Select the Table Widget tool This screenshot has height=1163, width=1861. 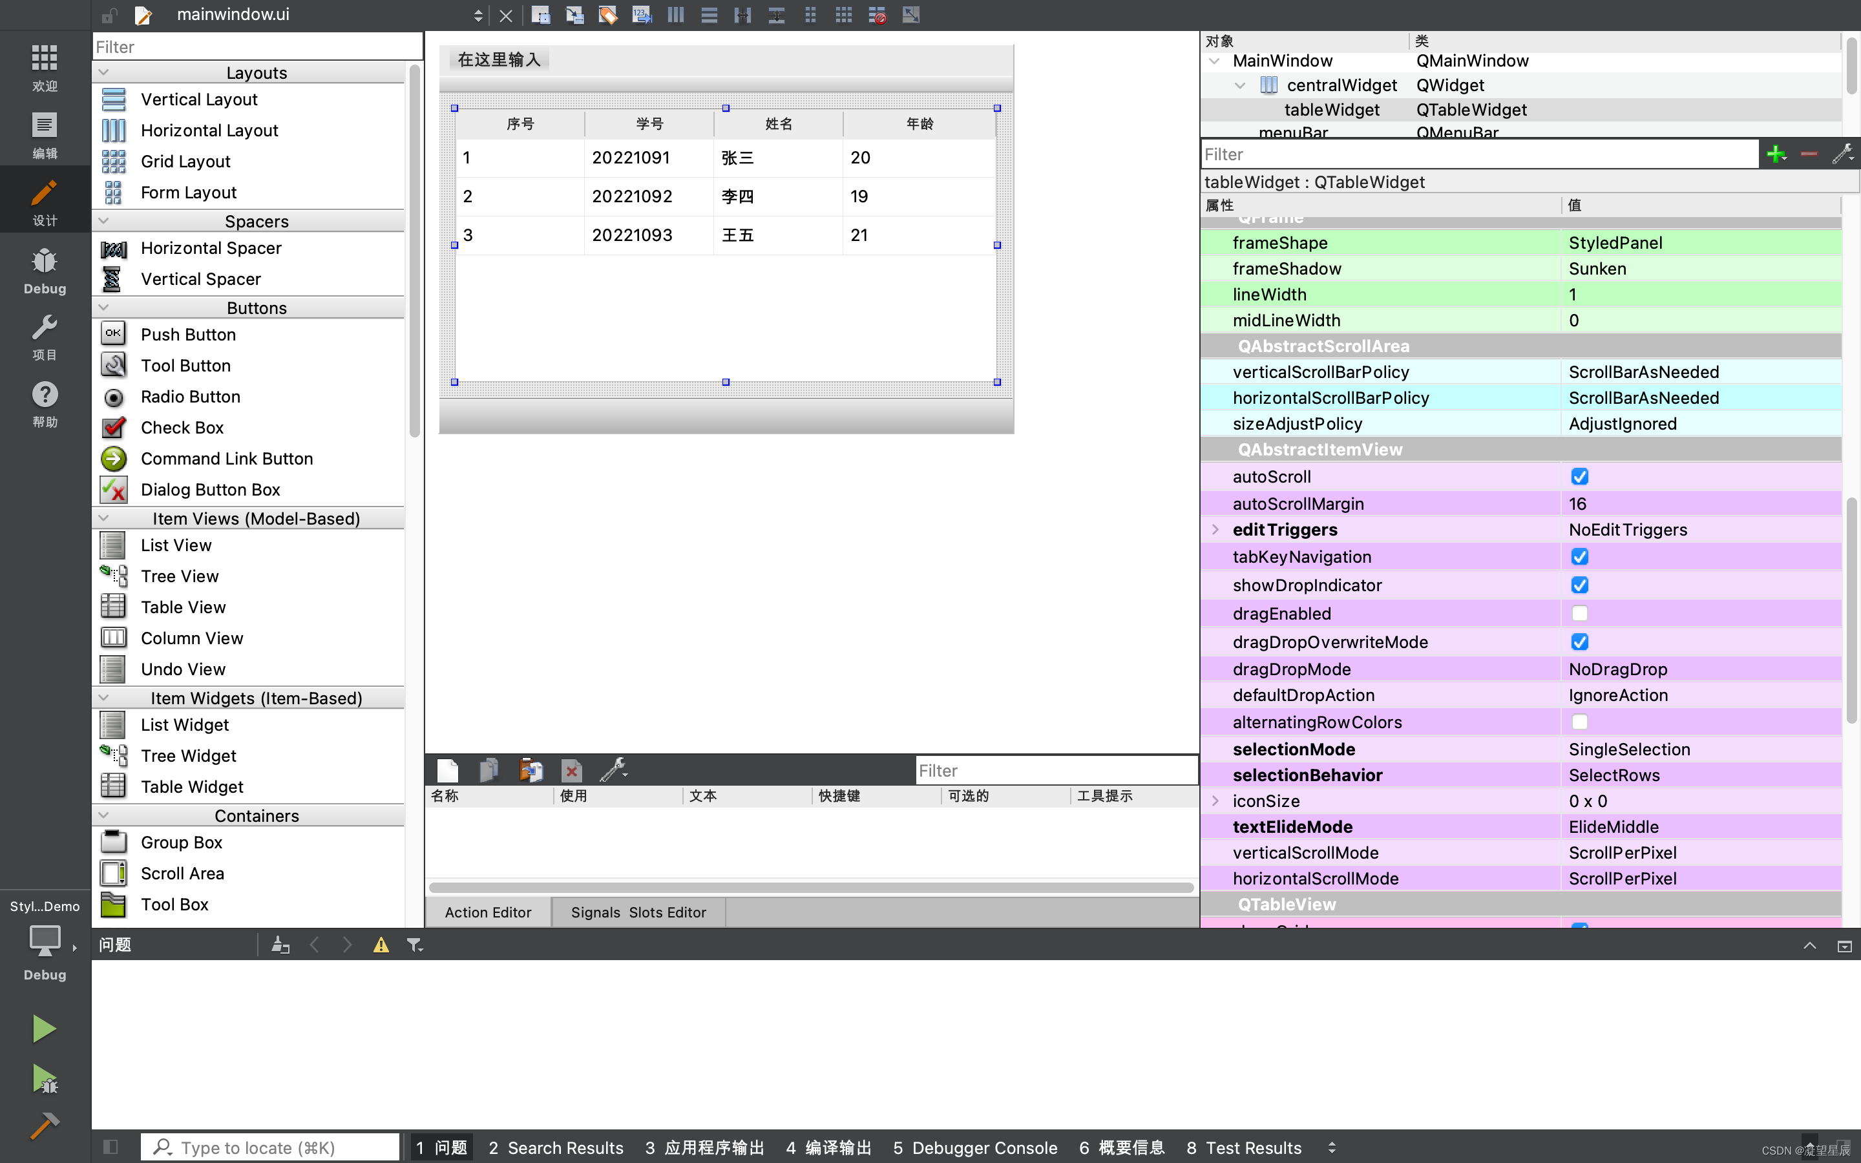192,786
